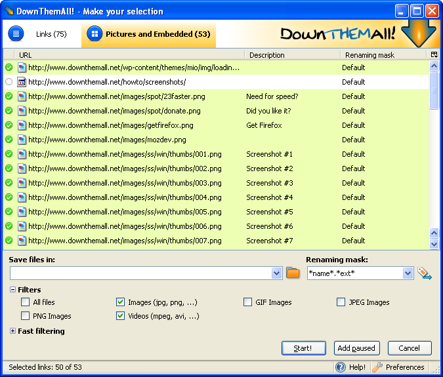The image size is (443, 377).
Task: Click the lower scrollbar up arrow
Action: point(434,233)
